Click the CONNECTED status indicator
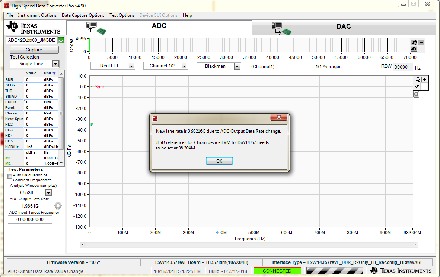The height and width of the screenshot is (277, 440). (277, 271)
